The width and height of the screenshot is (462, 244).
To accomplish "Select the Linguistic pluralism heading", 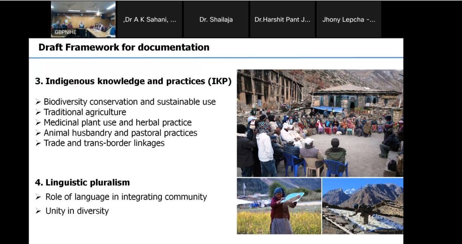I will (82, 183).
